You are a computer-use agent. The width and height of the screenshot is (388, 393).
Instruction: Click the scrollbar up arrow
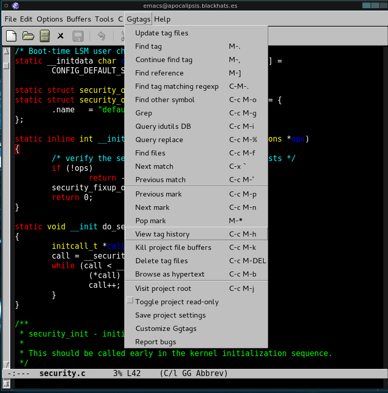(6, 51)
